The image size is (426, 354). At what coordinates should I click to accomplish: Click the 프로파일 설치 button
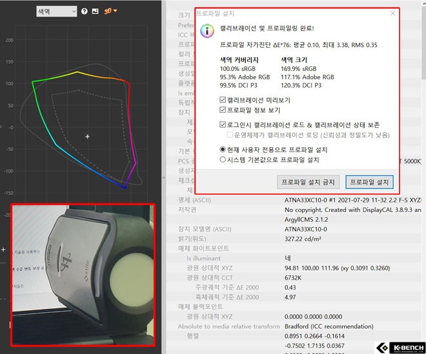point(369,182)
